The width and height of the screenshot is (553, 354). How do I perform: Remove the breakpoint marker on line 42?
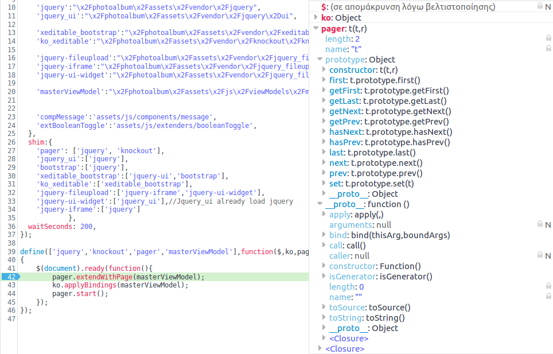tap(11, 277)
